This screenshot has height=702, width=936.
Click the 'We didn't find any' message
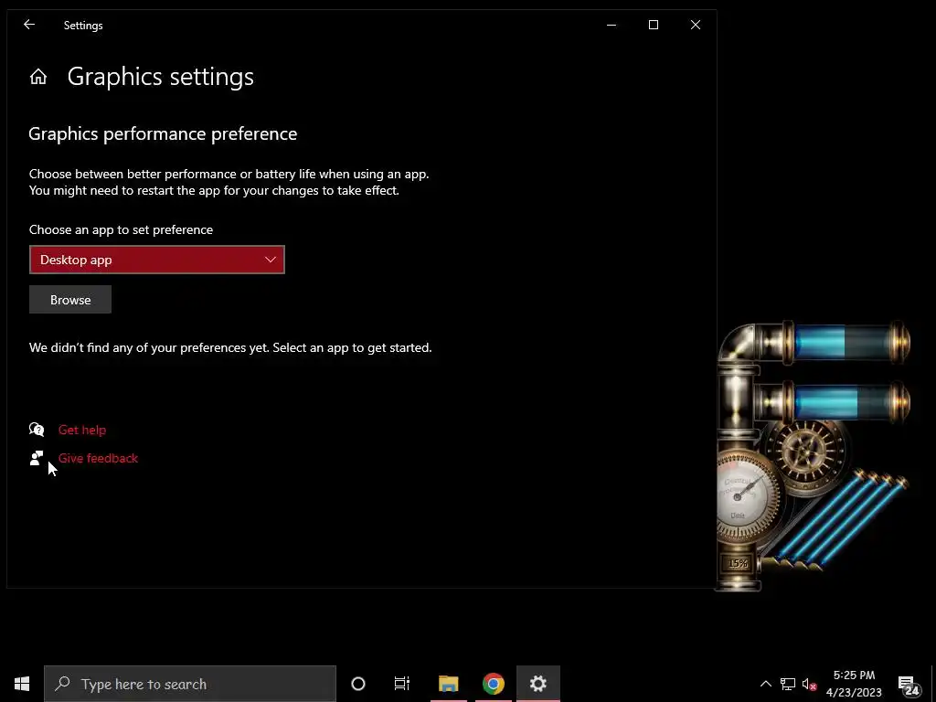coord(230,347)
